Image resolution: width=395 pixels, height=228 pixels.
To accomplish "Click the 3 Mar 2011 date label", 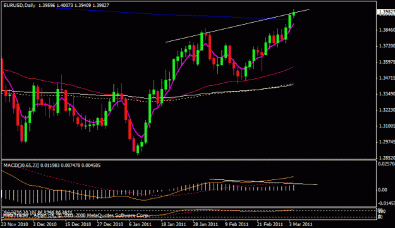I will coord(301,224).
